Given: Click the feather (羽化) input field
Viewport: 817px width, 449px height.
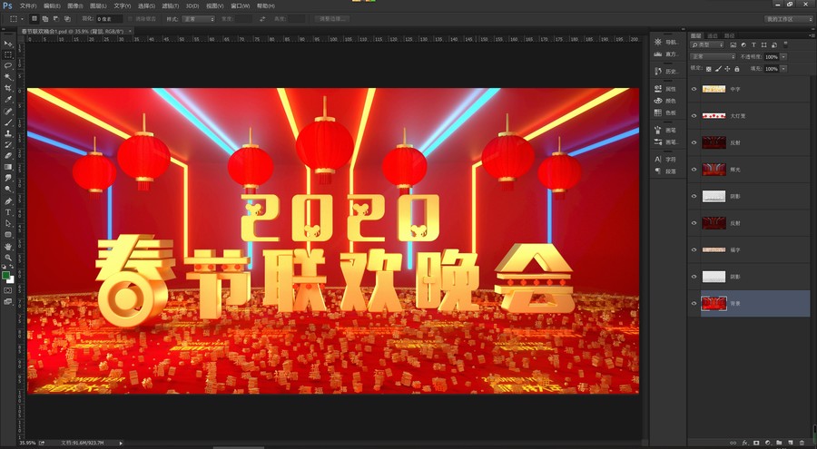Looking at the screenshot, I should (x=109, y=19).
